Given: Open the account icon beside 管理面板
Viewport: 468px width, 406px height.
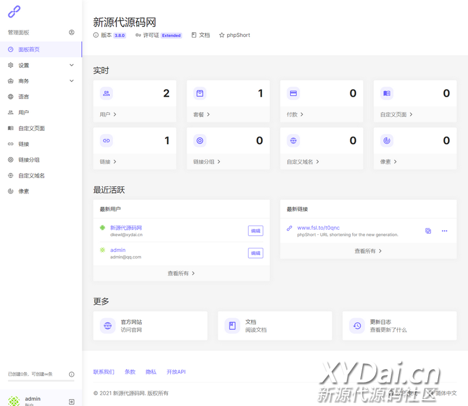Looking at the screenshot, I should pyautogui.click(x=71, y=32).
